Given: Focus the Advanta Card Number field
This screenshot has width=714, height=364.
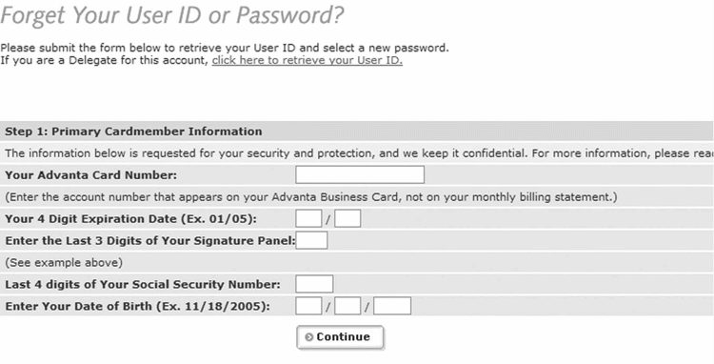Looking at the screenshot, I should tap(360, 175).
